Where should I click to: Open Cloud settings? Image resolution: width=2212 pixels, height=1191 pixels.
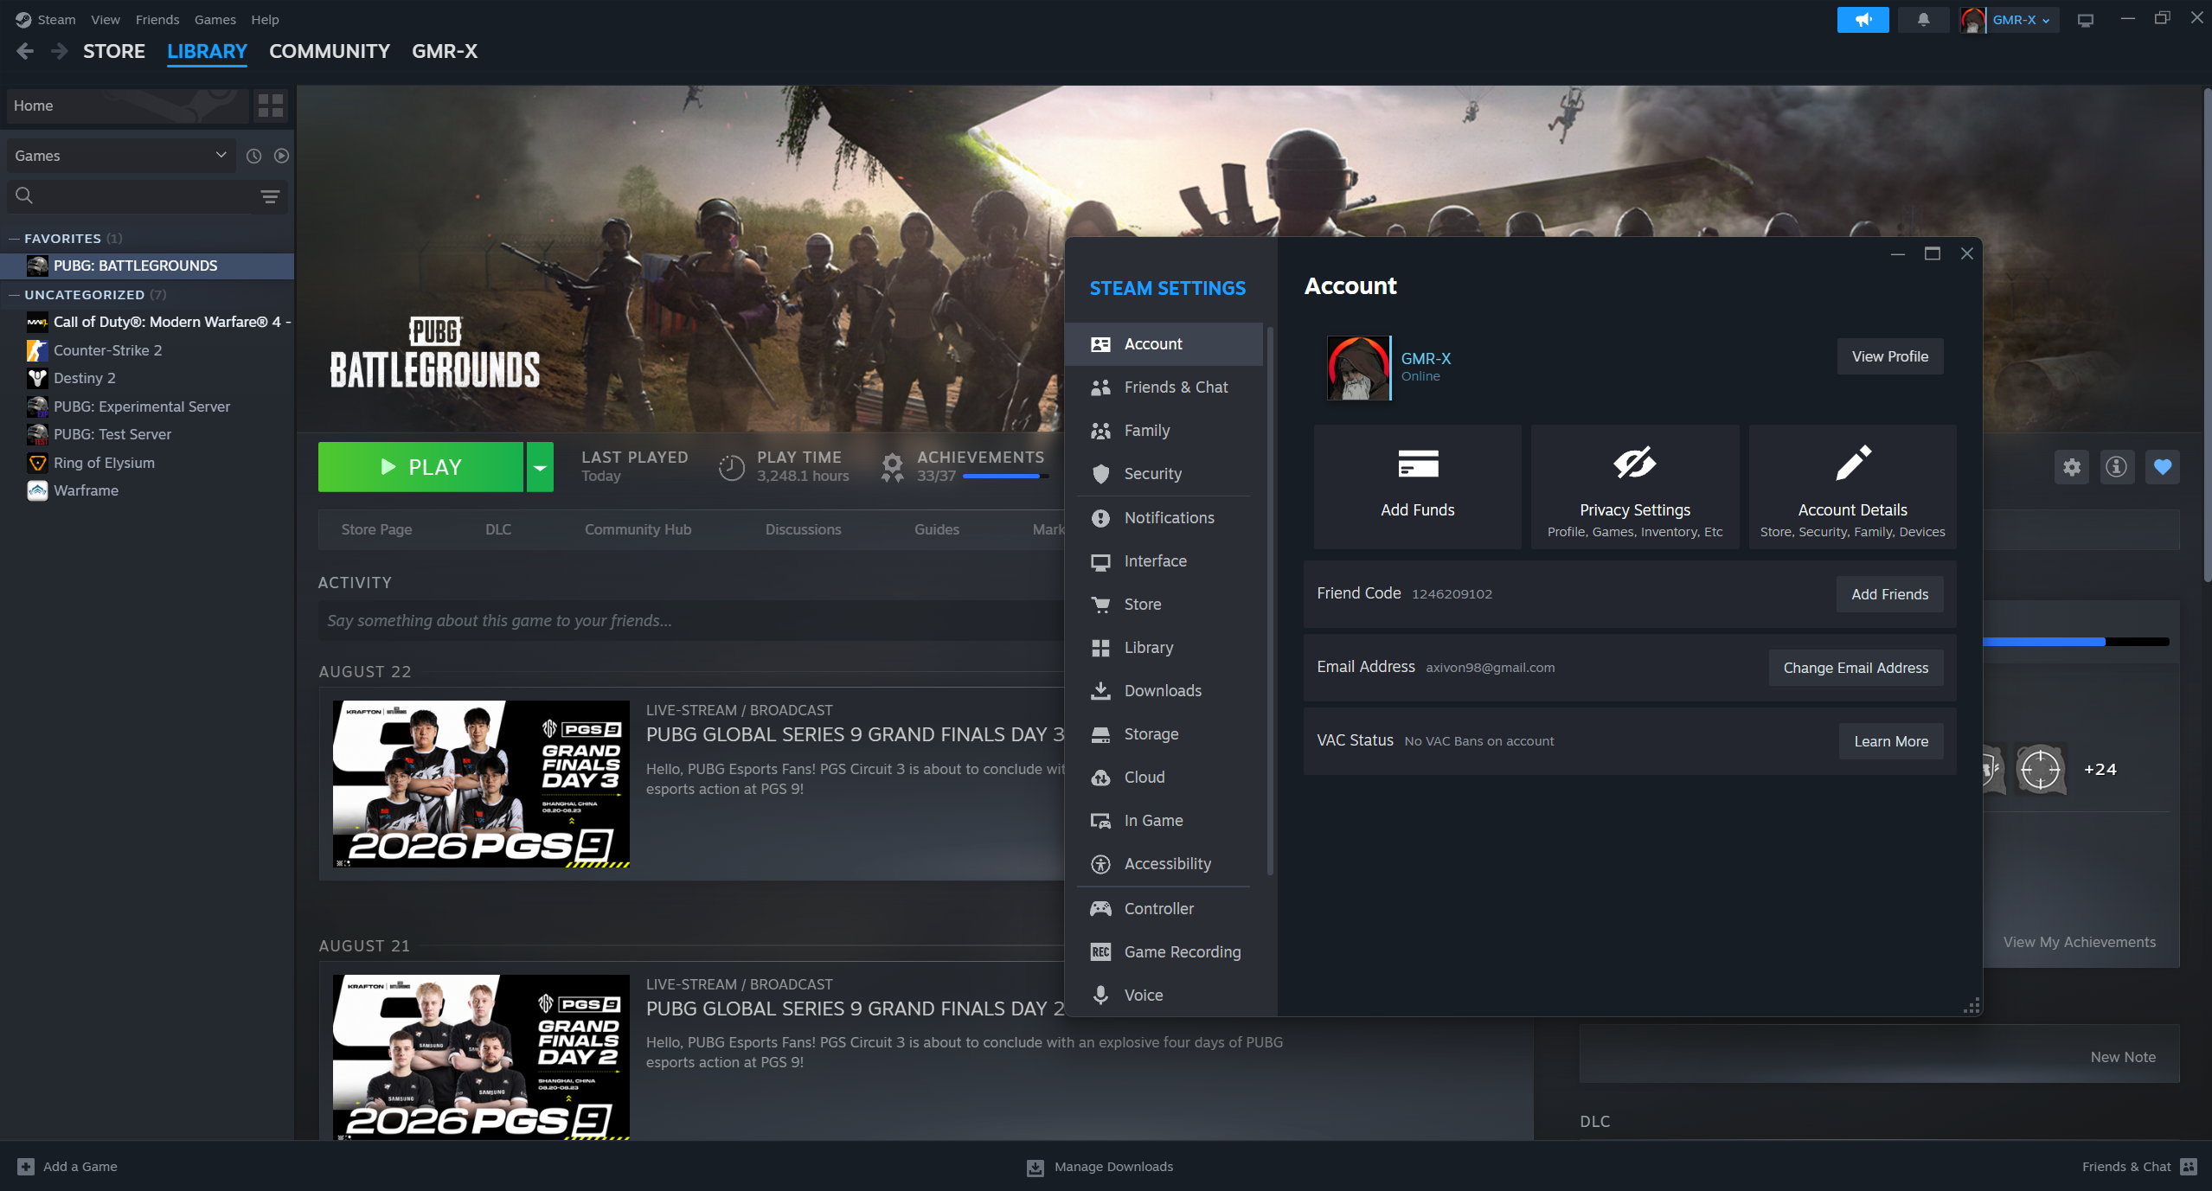[1164, 778]
